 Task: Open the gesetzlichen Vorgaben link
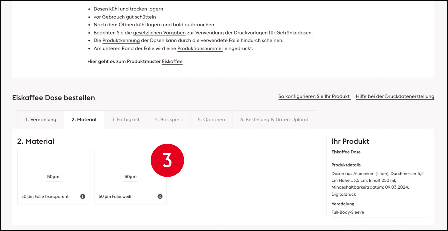pos(159,33)
